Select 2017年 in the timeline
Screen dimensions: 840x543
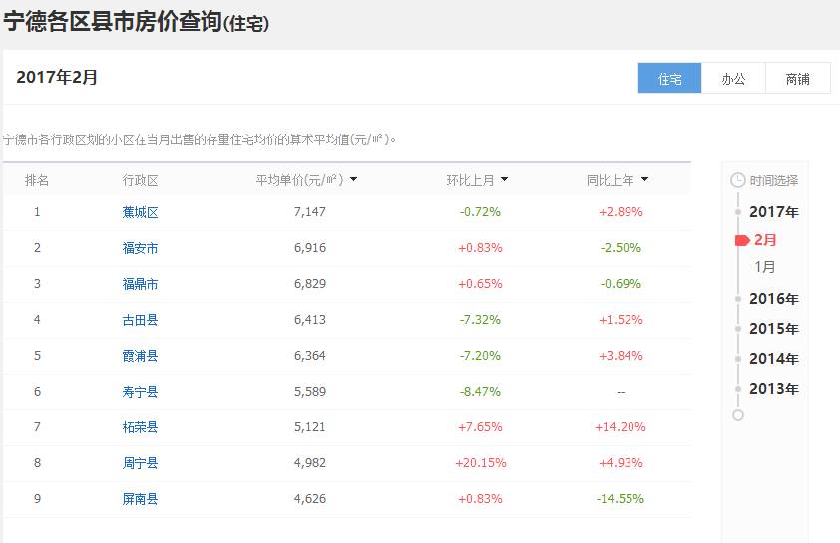tap(773, 212)
